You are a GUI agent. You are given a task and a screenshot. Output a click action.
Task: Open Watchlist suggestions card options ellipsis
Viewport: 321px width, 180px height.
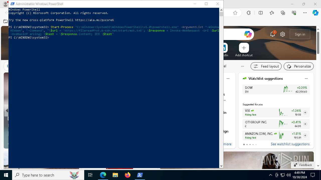(306, 78)
